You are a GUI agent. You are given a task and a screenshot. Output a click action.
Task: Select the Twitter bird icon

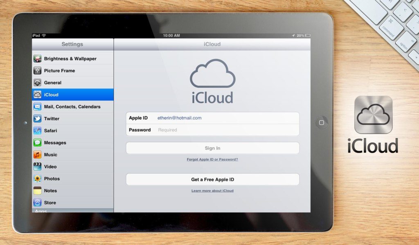(38, 118)
